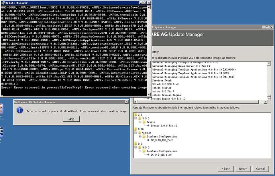Click the Back button in the wizard
The width and height of the screenshot is (275, 176).
[226, 169]
